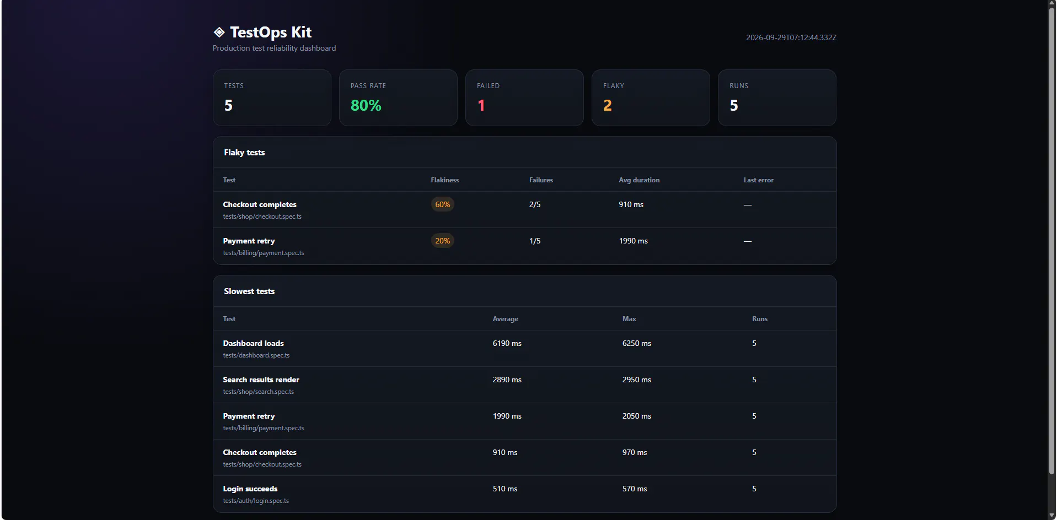This screenshot has height=520, width=1057.
Task: Click the Flakiness column header
Action: (x=445, y=180)
